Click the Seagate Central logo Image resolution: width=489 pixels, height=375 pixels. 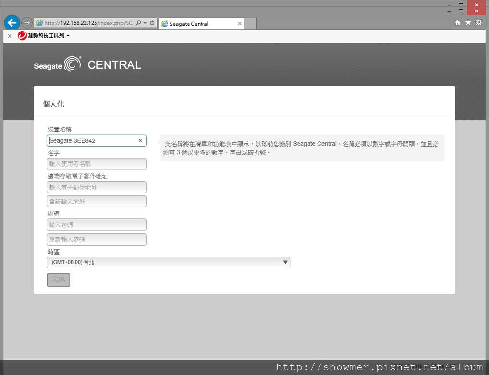click(87, 64)
